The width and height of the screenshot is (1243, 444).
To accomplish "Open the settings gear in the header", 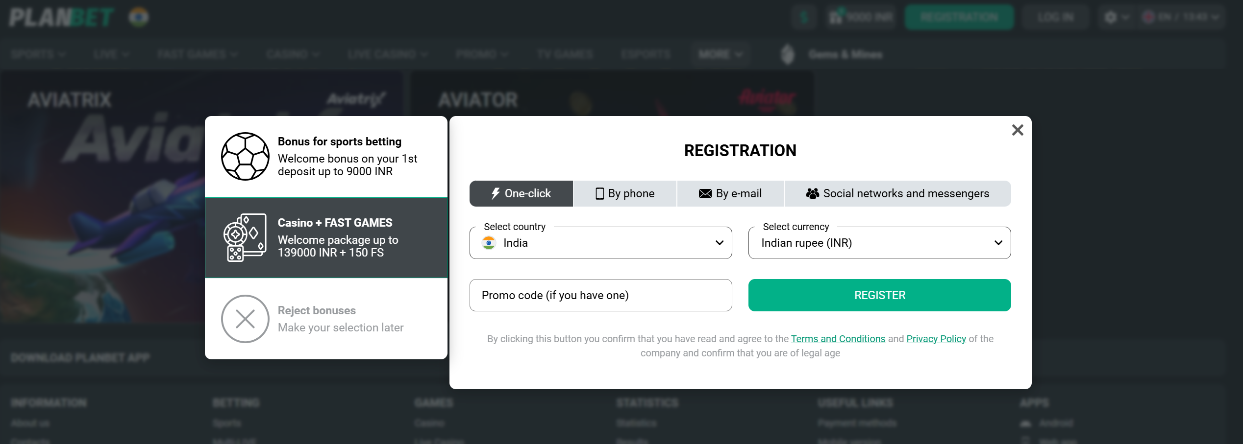I will click(1112, 16).
